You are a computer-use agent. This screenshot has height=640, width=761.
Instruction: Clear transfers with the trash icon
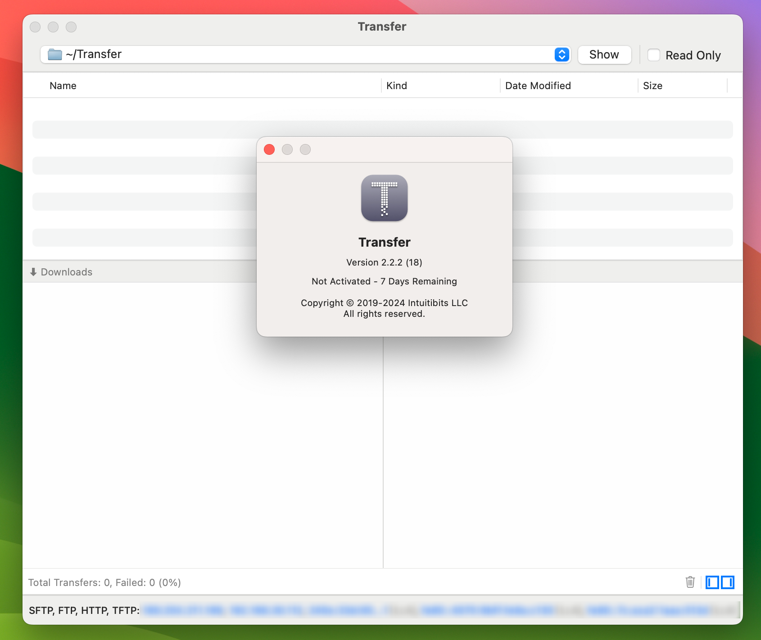tap(690, 582)
